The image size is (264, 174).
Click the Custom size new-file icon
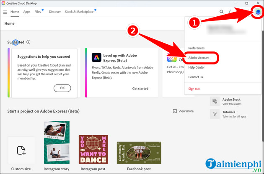tap(21, 150)
